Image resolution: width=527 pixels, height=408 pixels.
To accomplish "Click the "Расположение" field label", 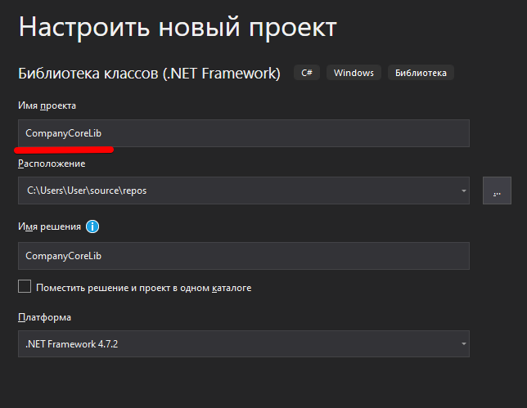I will click(x=52, y=164).
